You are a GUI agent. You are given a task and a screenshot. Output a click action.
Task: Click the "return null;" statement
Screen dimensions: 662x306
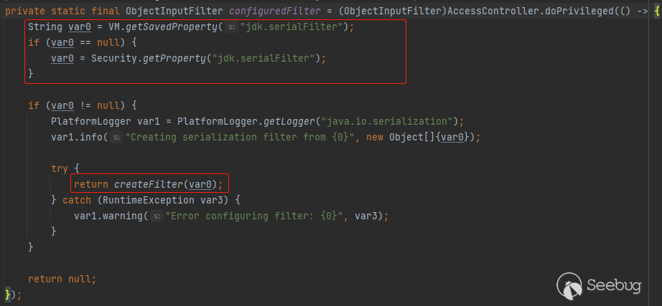pos(62,279)
